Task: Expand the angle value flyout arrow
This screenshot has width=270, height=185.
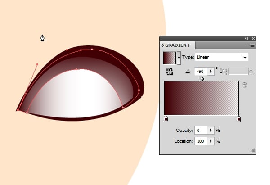Action: click(x=211, y=72)
